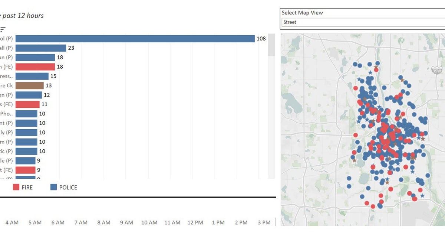Screen dimensions: 445x234
Task: Click the 8 AM label on the time axis
Action: point(104,222)
